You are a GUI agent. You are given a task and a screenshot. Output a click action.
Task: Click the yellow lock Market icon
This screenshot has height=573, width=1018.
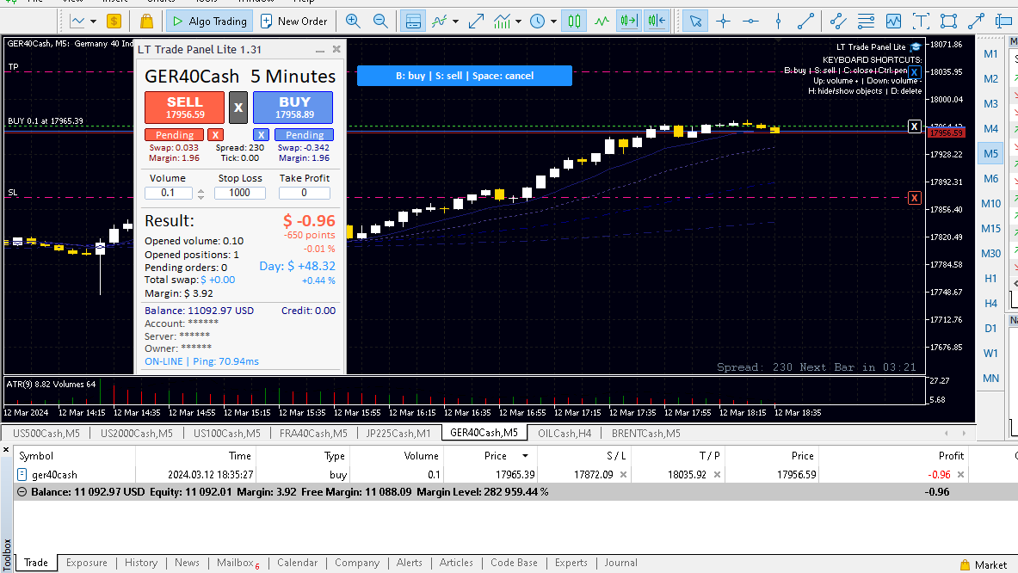tap(965, 565)
